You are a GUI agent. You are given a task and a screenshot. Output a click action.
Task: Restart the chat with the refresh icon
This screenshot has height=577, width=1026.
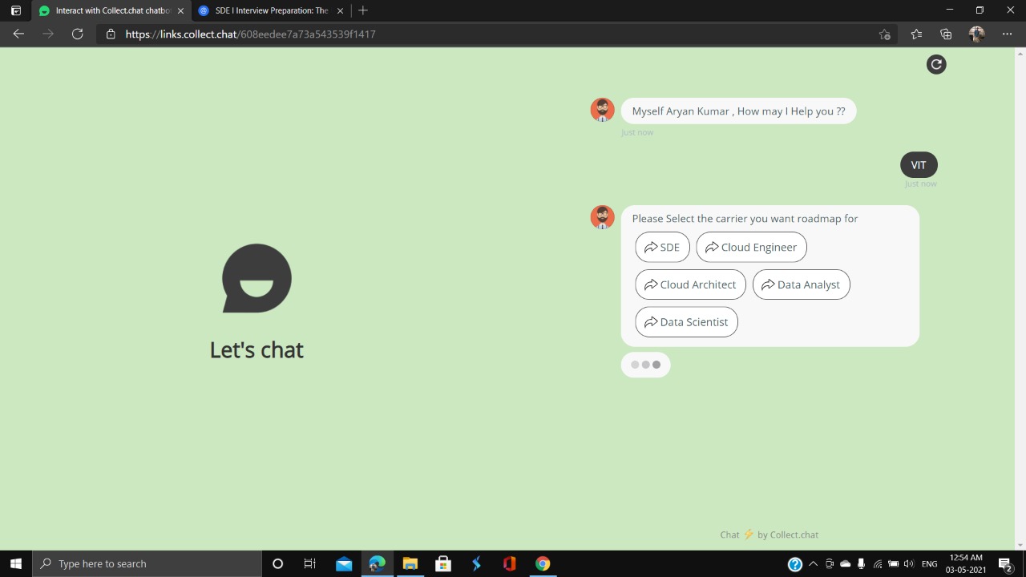tap(936, 64)
